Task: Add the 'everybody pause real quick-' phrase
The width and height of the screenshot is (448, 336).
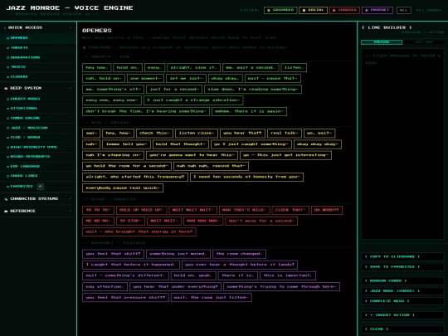Action: click(x=123, y=188)
